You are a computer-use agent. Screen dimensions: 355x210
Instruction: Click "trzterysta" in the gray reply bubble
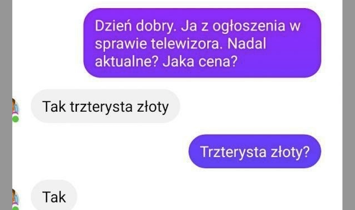pyautogui.click(x=101, y=107)
